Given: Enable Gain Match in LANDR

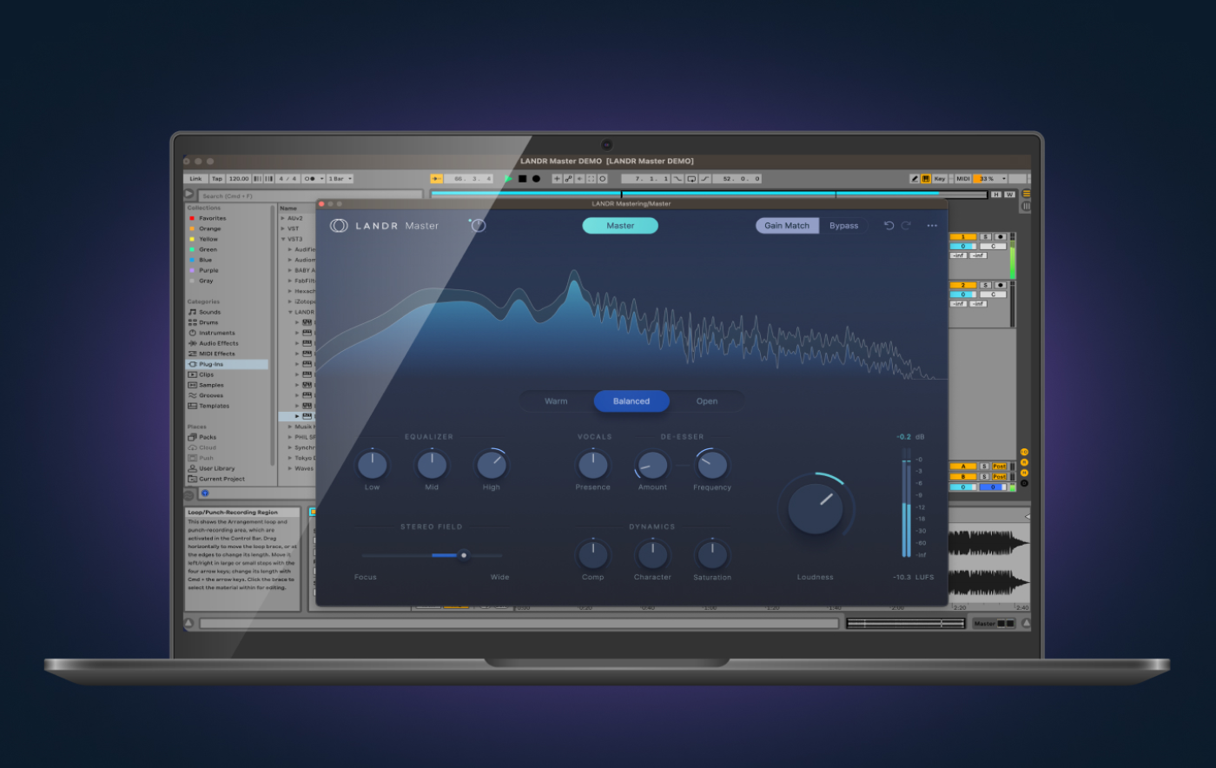Looking at the screenshot, I should (787, 226).
